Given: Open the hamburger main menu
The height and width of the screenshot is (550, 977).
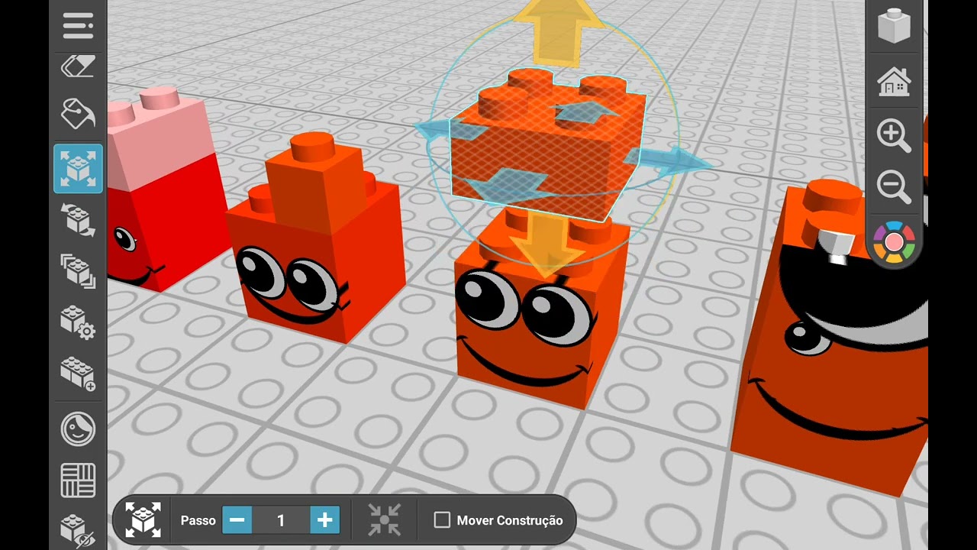Looking at the screenshot, I should tap(78, 25).
